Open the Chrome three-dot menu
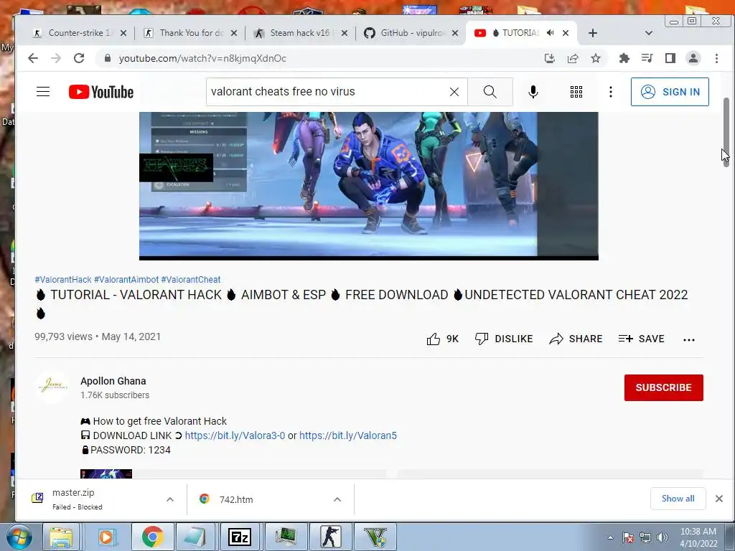735x551 pixels. (716, 58)
